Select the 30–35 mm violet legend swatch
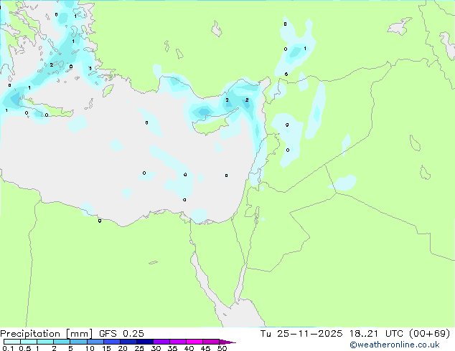 point(161,342)
